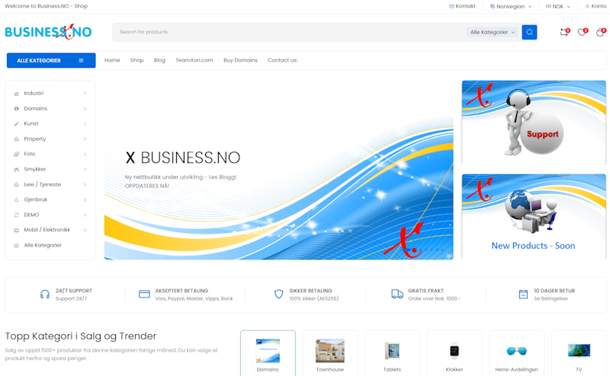Select the Herre-Avdelingen category card
This screenshot has height=376, width=610.
pyautogui.click(x=517, y=353)
